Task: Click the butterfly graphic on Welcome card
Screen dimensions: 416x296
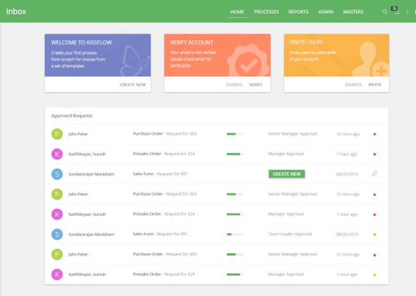Action: [x=135, y=60]
